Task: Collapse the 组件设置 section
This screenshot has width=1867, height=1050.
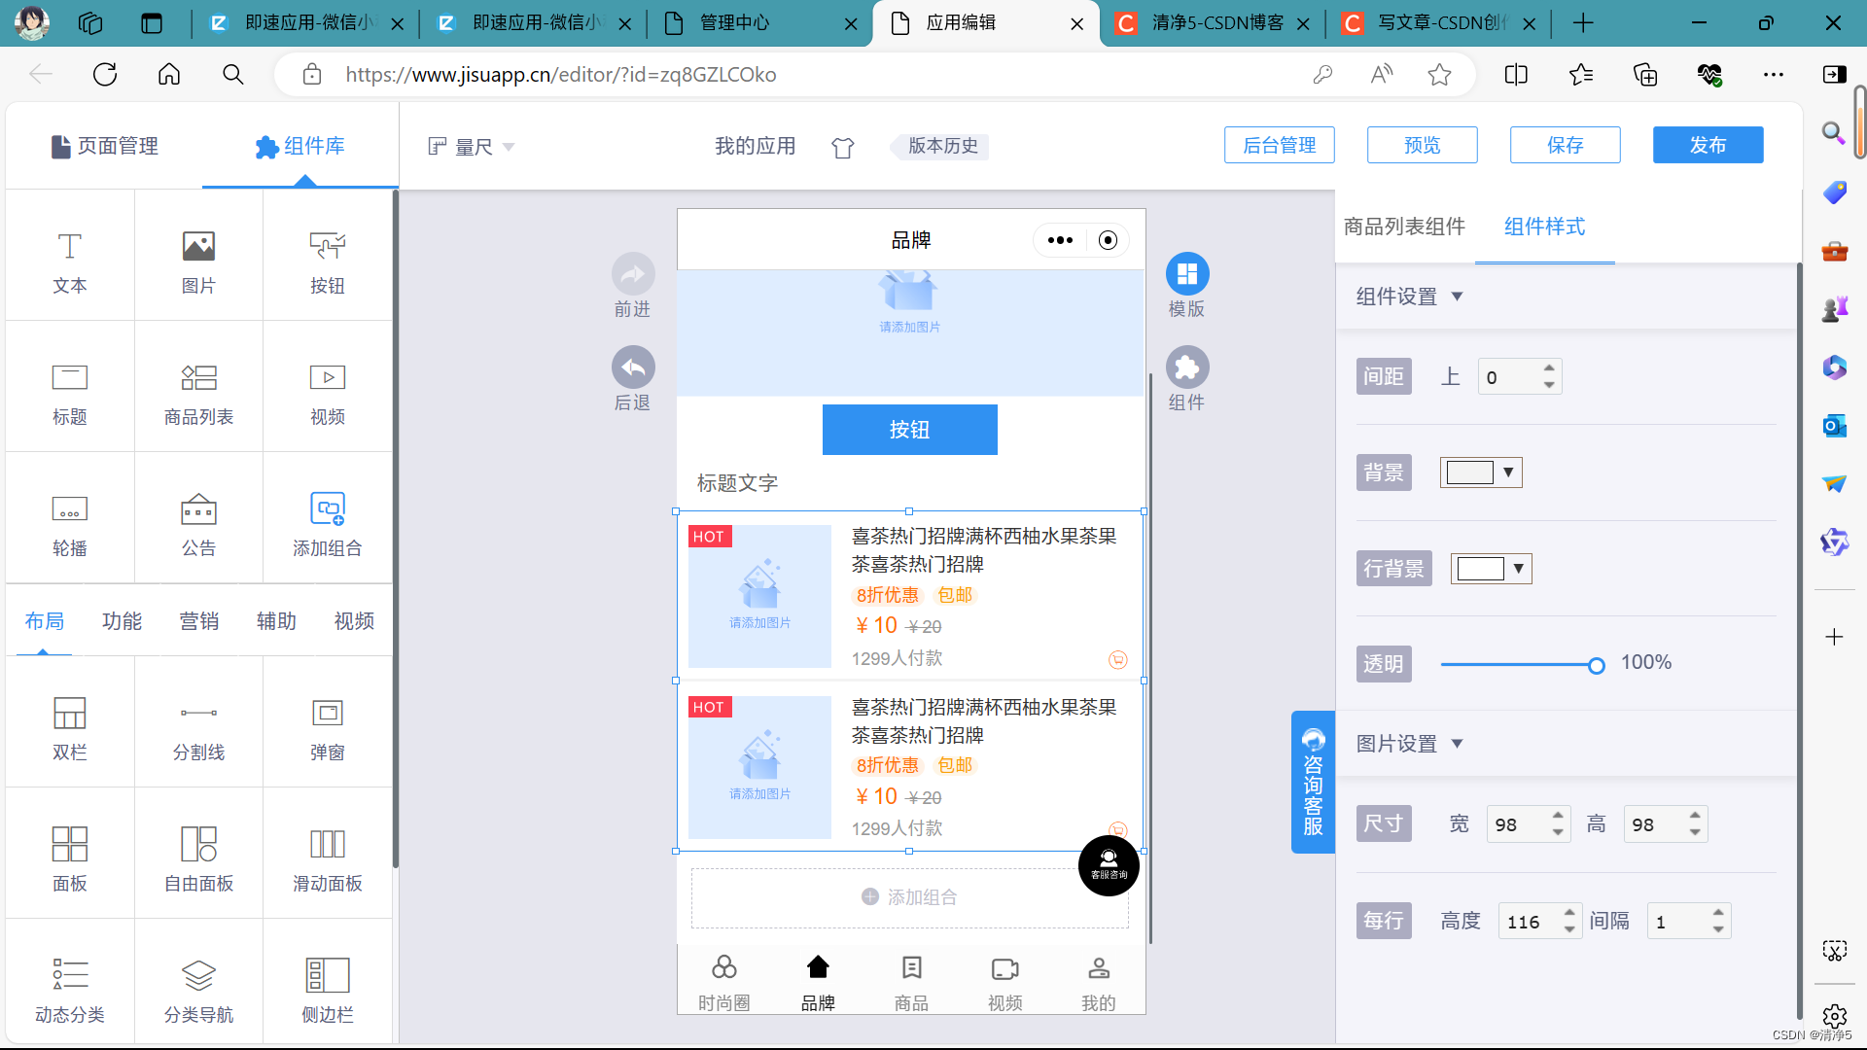Action: tap(1457, 297)
